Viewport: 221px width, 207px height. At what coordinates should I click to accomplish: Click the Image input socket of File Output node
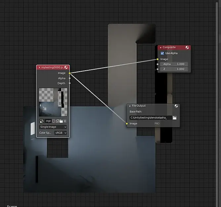tap(127, 123)
